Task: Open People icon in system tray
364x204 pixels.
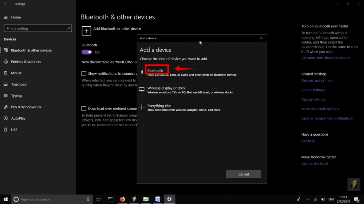Action: [299, 199]
